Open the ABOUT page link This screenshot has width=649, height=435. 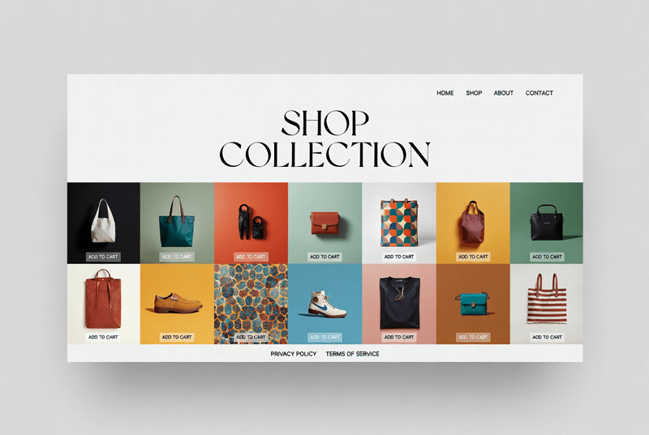503,93
